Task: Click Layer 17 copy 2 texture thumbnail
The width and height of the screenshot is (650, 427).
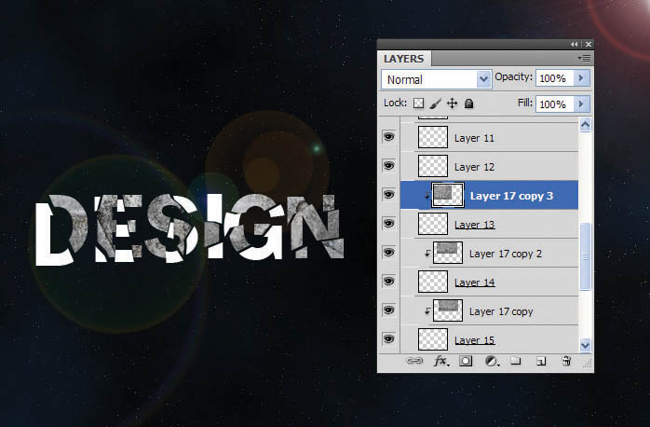Action: click(x=448, y=253)
